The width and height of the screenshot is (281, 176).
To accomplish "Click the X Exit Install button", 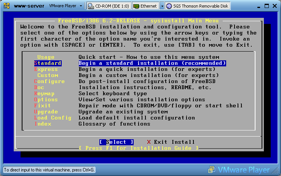I will click(x=171, y=142).
